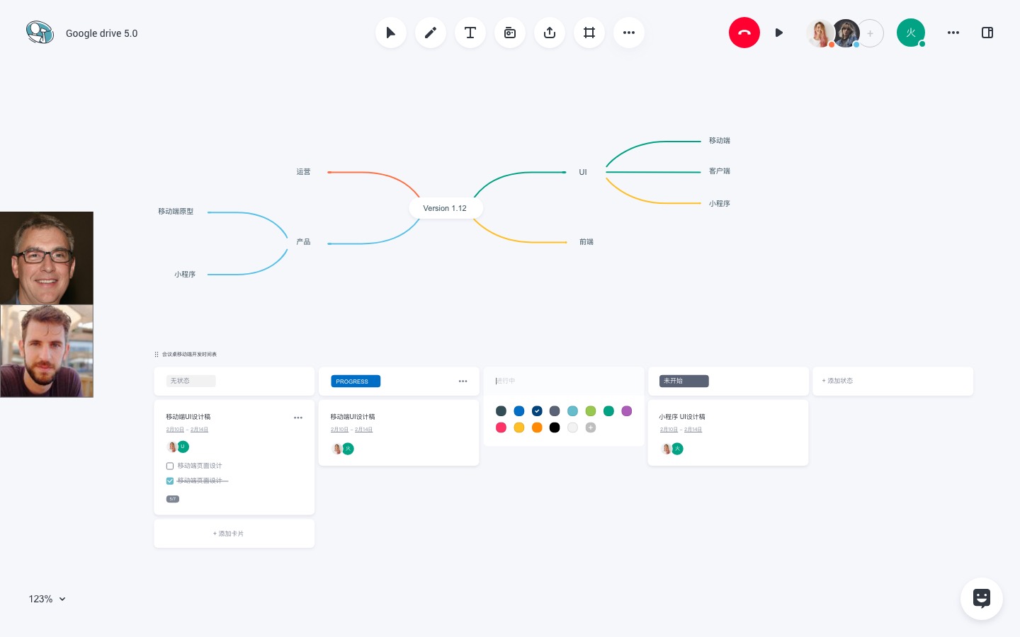Start presentation with play icon
This screenshot has width=1020, height=637.
tap(778, 33)
